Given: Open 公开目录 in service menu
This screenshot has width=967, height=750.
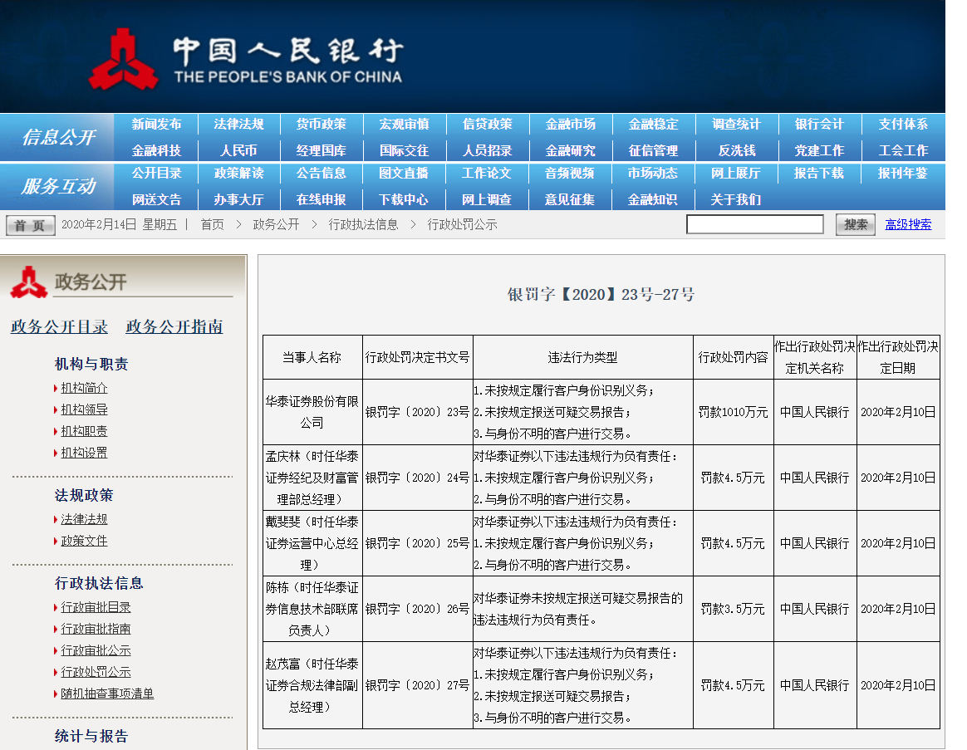Looking at the screenshot, I should pos(156,174).
